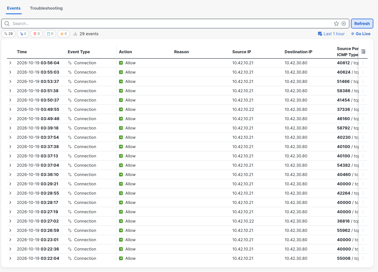Select source port 55962 value
The width and height of the screenshot is (378, 272).
344,230
